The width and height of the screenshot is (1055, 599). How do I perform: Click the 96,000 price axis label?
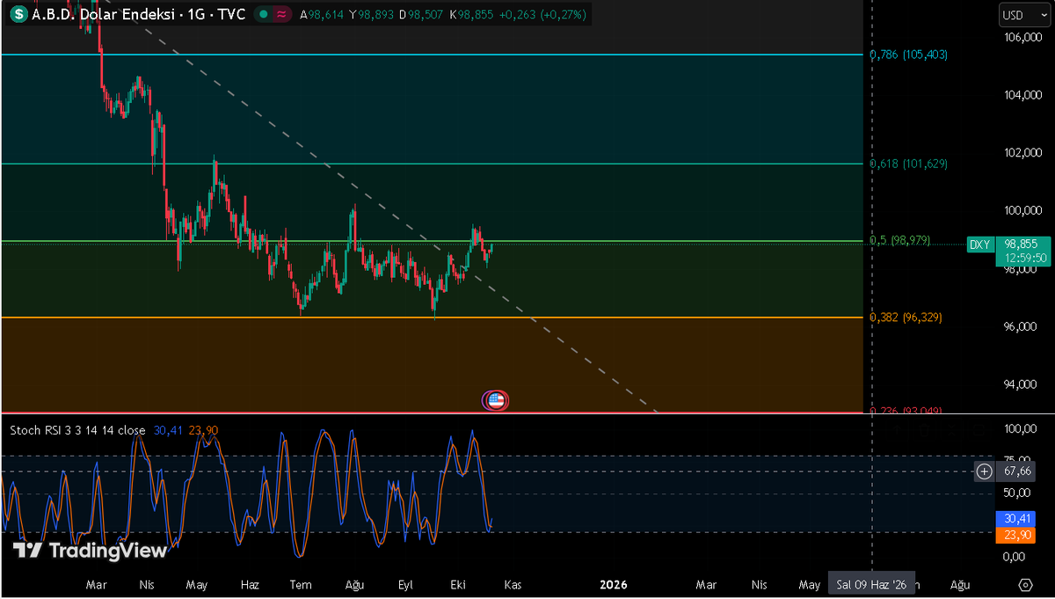click(x=1022, y=327)
